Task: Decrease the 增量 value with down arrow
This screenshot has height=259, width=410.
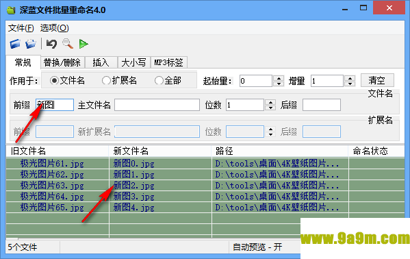Action: tap(350, 84)
